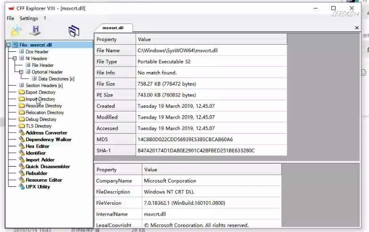Select the Section Headers node icon
The height and width of the screenshot is (232, 369).
point(22,85)
